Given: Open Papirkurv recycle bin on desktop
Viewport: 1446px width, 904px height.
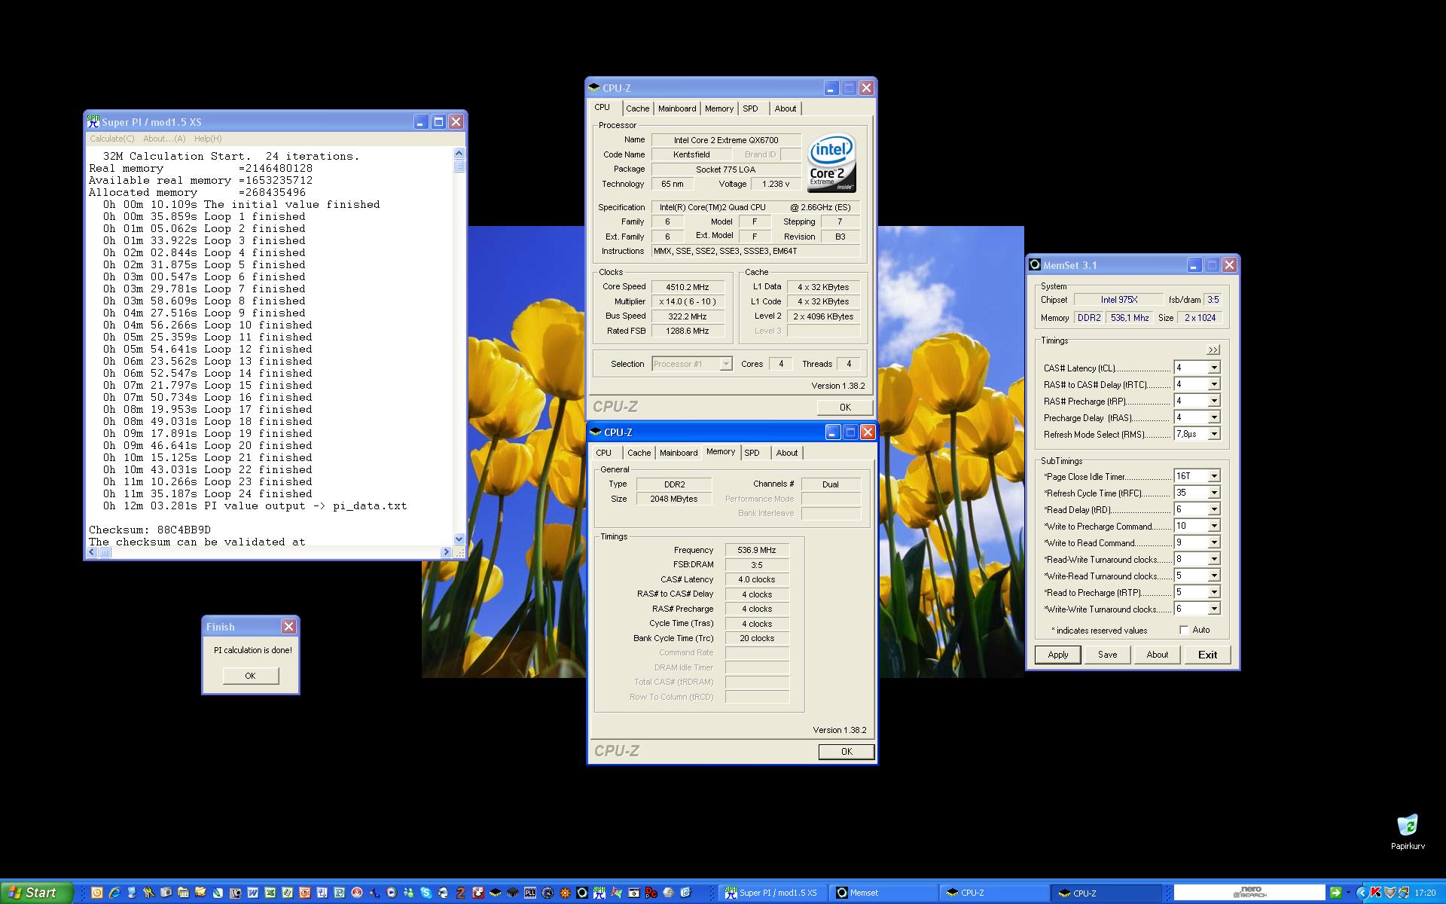Looking at the screenshot, I should tap(1407, 832).
